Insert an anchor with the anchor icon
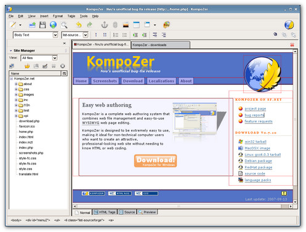The image size is (306, 232). [x=105, y=25]
